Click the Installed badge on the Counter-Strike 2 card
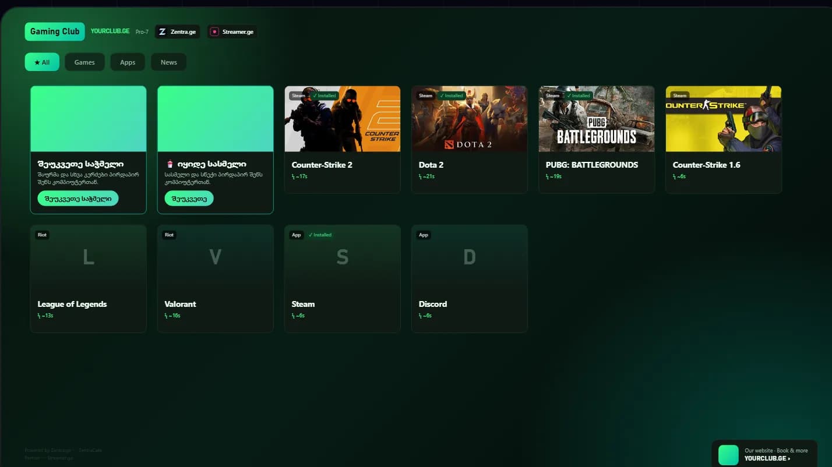Image resolution: width=832 pixels, height=467 pixels. [325, 95]
